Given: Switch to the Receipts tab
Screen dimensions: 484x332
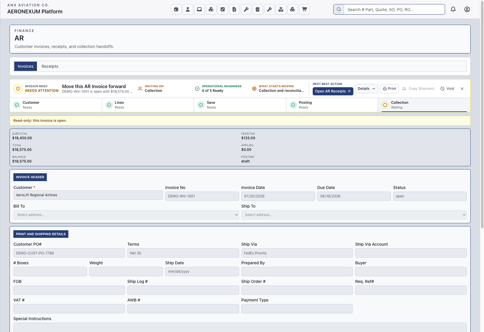Looking at the screenshot, I should click(x=50, y=66).
